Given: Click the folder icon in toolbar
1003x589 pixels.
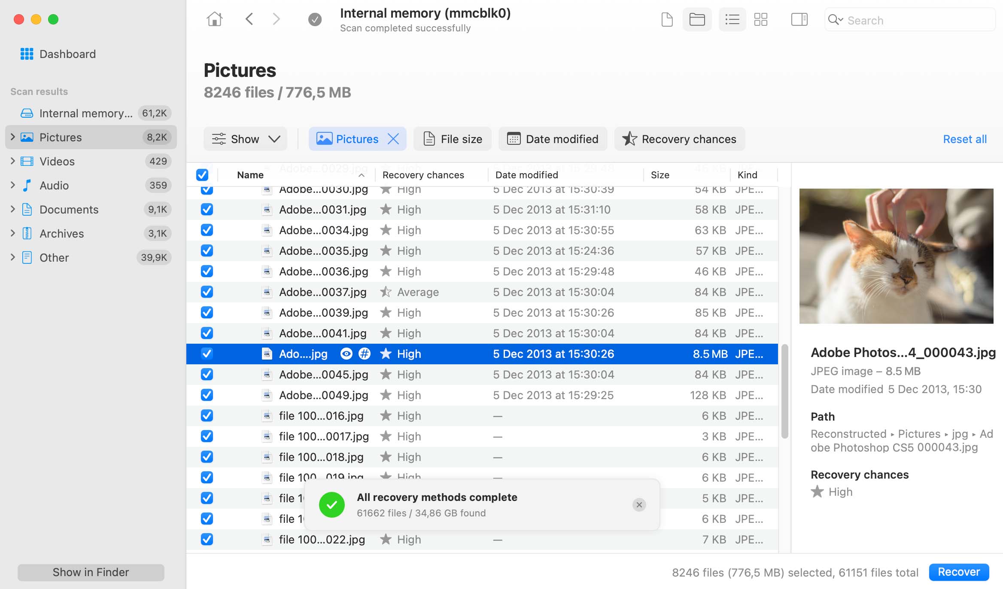Looking at the screenshot, I should pos(696,20).
